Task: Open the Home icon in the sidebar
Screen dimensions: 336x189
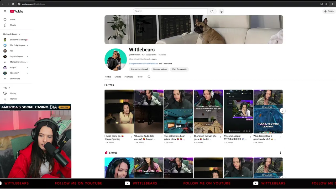Action: [x=5, y=19]
